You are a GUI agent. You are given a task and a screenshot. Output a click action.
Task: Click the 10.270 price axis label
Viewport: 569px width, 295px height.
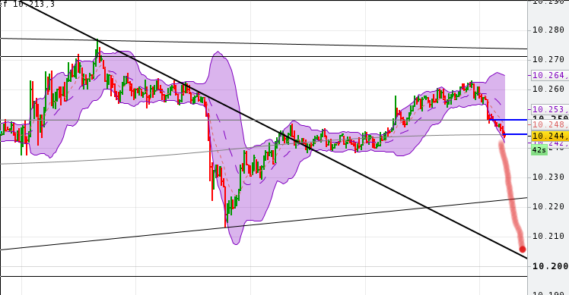tap(548, 59)
